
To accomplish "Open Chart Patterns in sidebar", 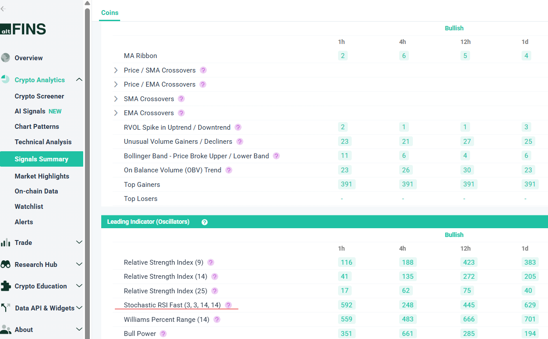I will 37,127.
